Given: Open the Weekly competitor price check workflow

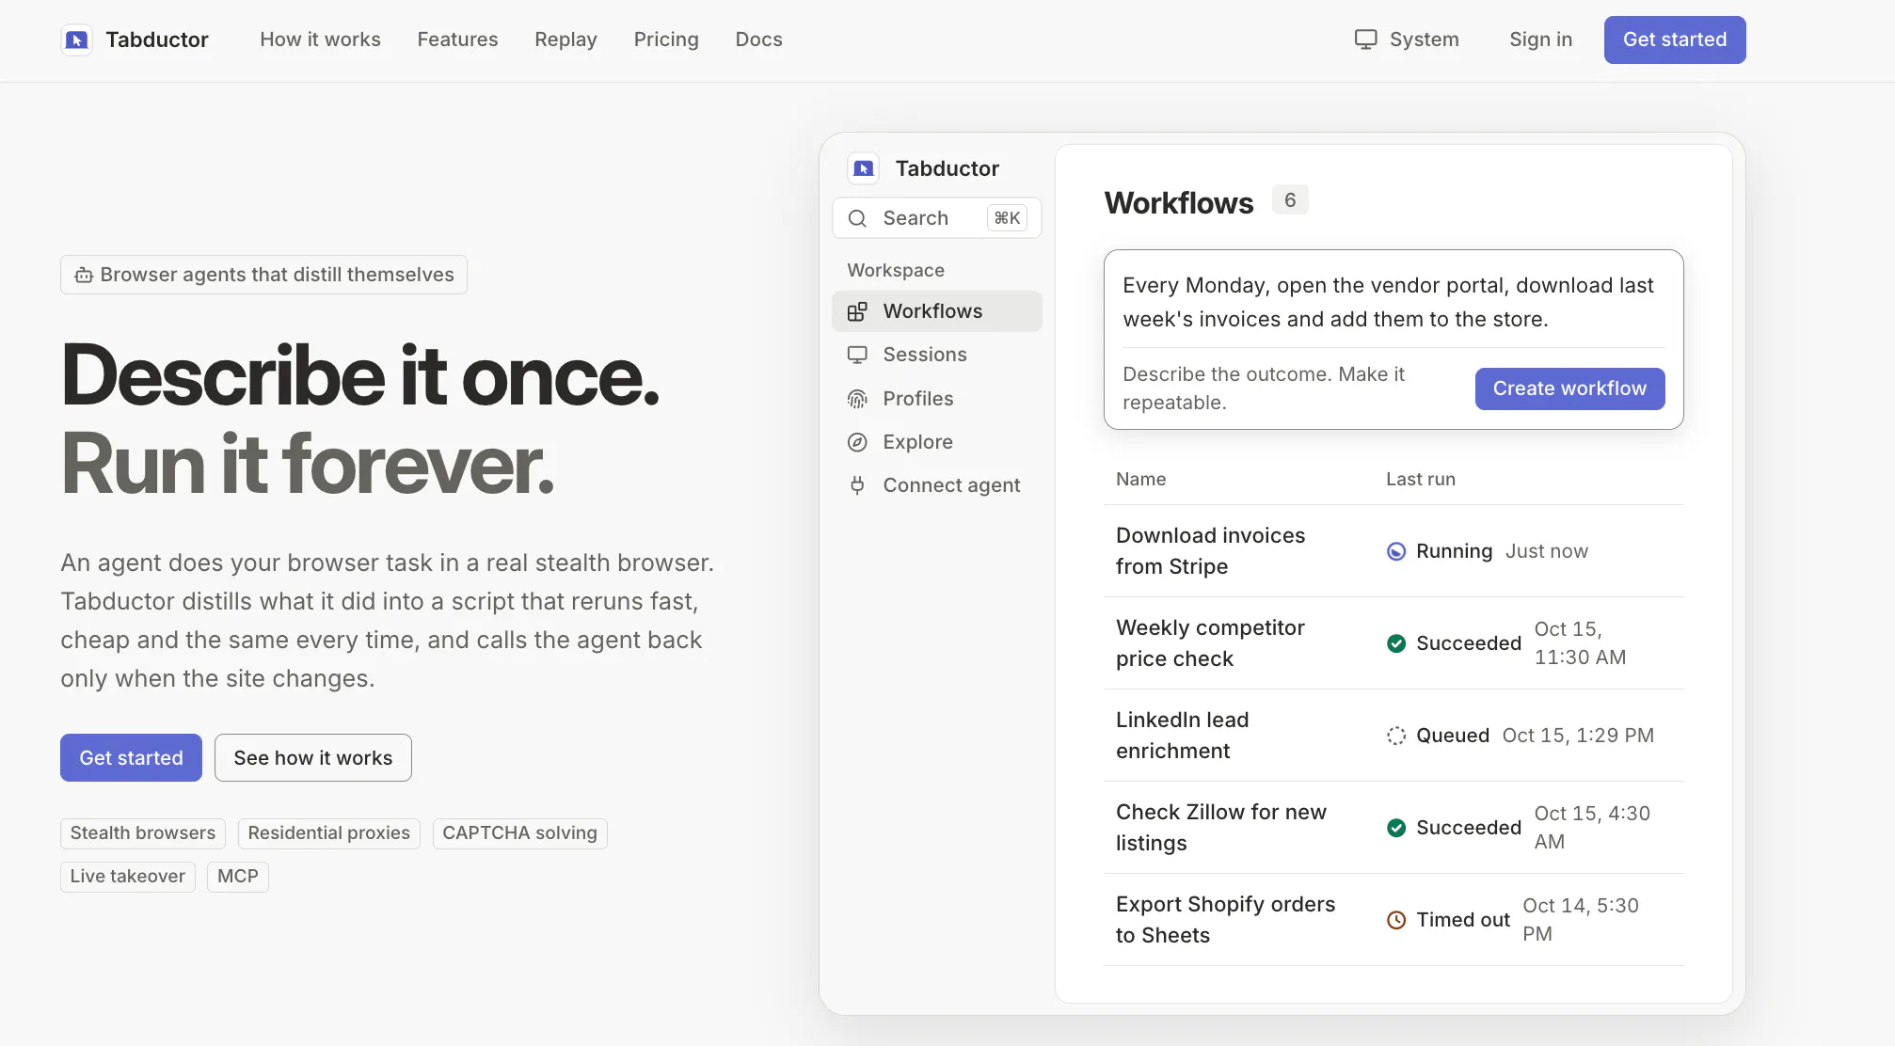Looking at the screenshot, I should coord(1393,643).
